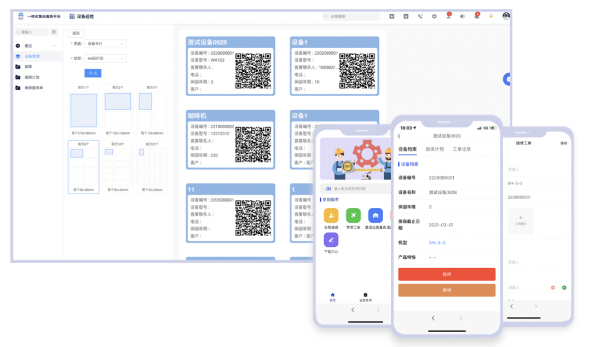Tap the red minus circle on repair form

[x=553, y=287]
